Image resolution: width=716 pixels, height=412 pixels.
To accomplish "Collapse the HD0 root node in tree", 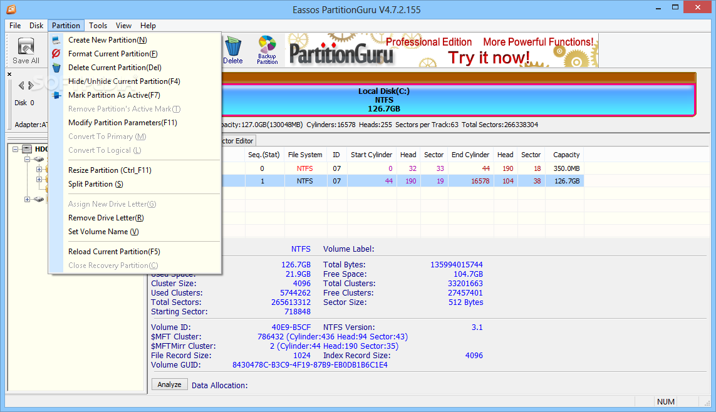I will click(x=15, y=149).
